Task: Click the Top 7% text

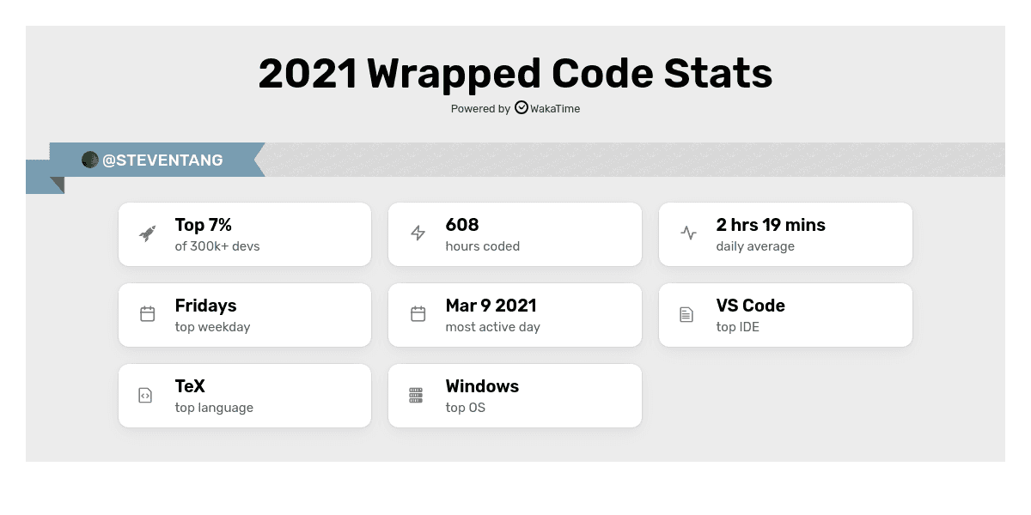Action: coord(204,225)
